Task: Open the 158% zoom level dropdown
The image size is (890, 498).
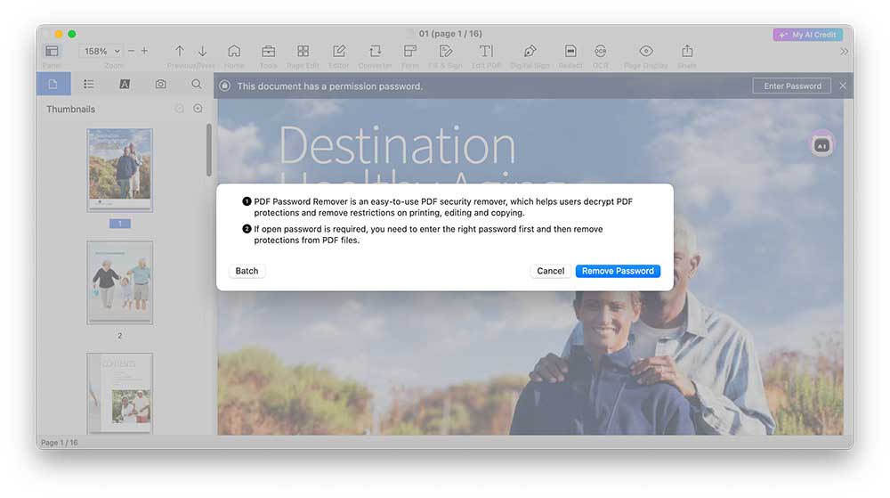Action: tap(101, 51)
